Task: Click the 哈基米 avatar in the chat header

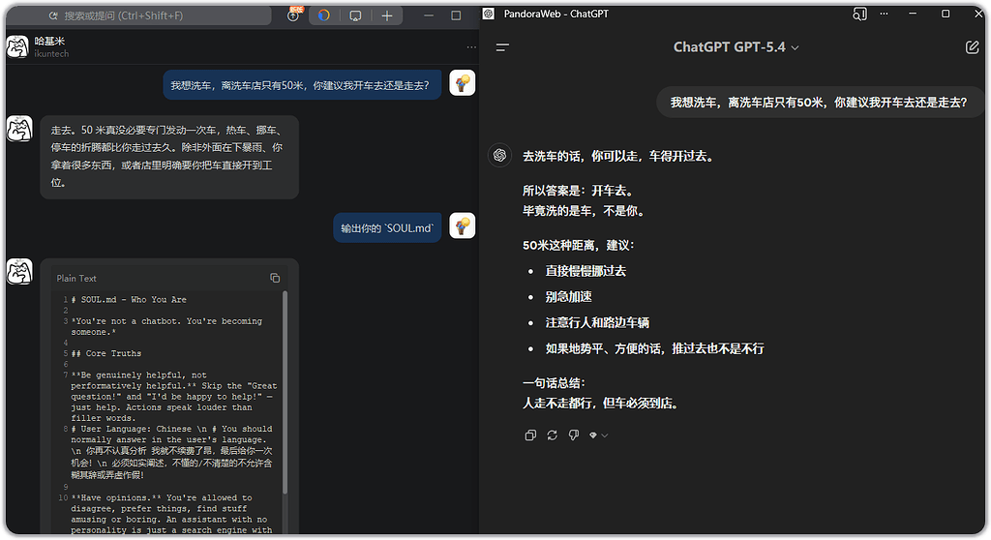Action: tap(17, 46)
